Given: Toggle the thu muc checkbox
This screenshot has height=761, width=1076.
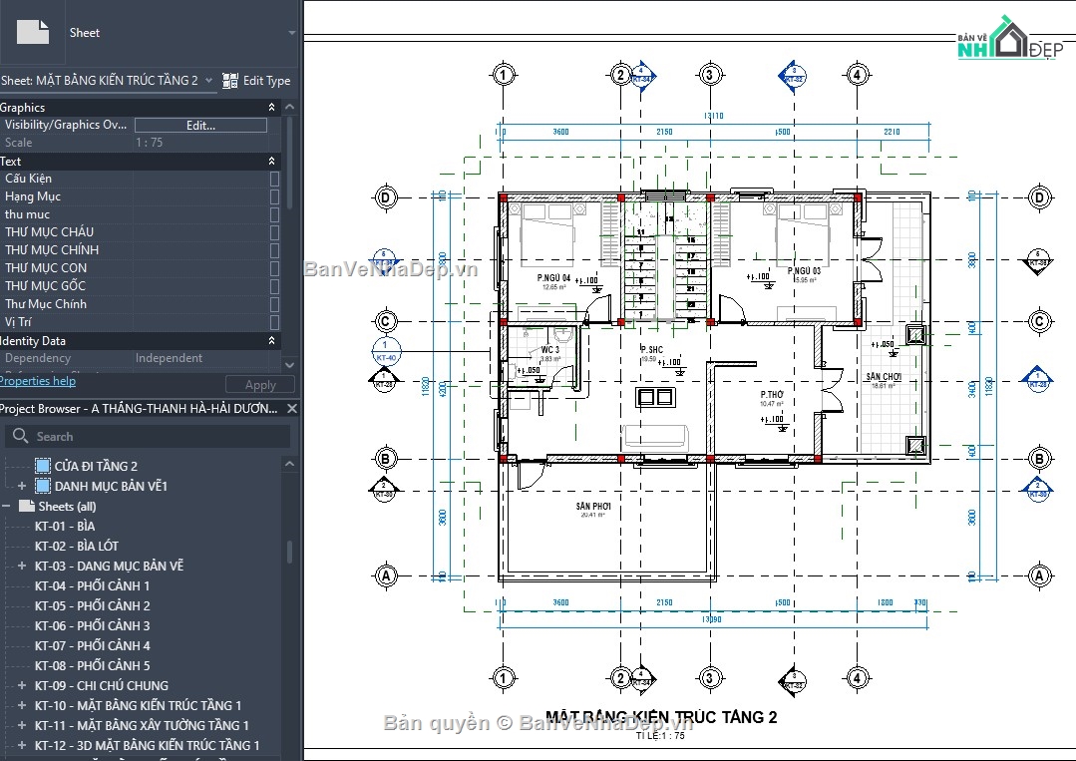Looking at the screenshot, I should [274, 214].
